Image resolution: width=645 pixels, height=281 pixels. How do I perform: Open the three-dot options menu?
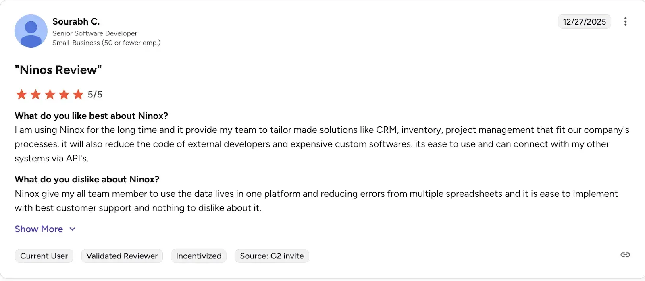pyautogui.click(x=626, y=21)
